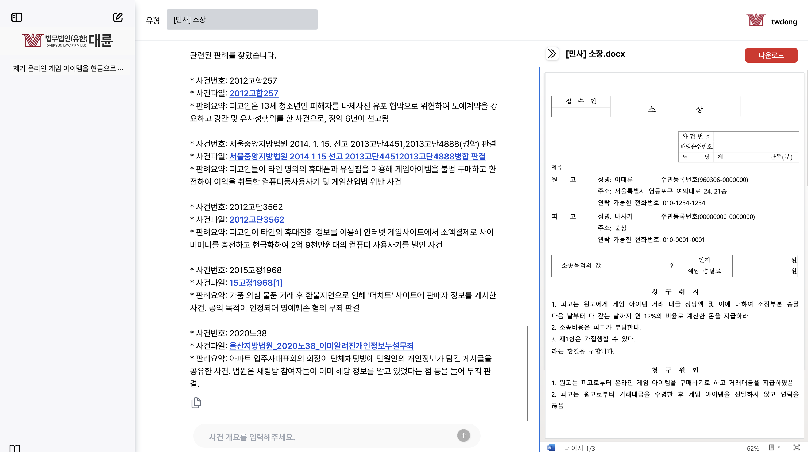Open the book icon at sidebar bottom
This screenshot has width=808, height=452.
click(x=15, y=448)
